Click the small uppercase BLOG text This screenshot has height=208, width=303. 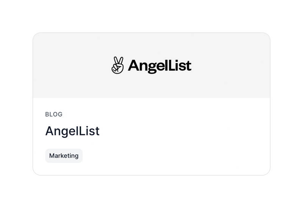point(54,114)
